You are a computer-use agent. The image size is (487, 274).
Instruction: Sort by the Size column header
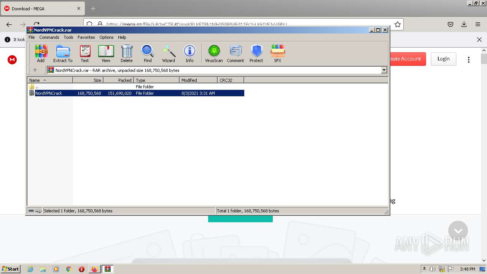[88, 80]
